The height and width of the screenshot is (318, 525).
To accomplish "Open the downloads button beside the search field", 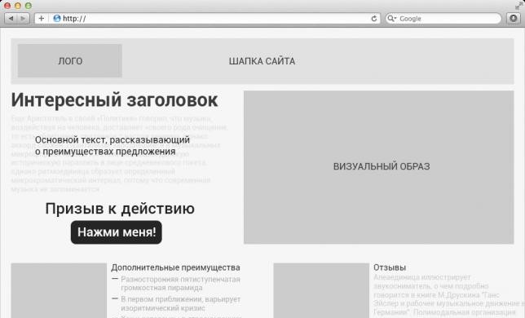I will [513, 18].
